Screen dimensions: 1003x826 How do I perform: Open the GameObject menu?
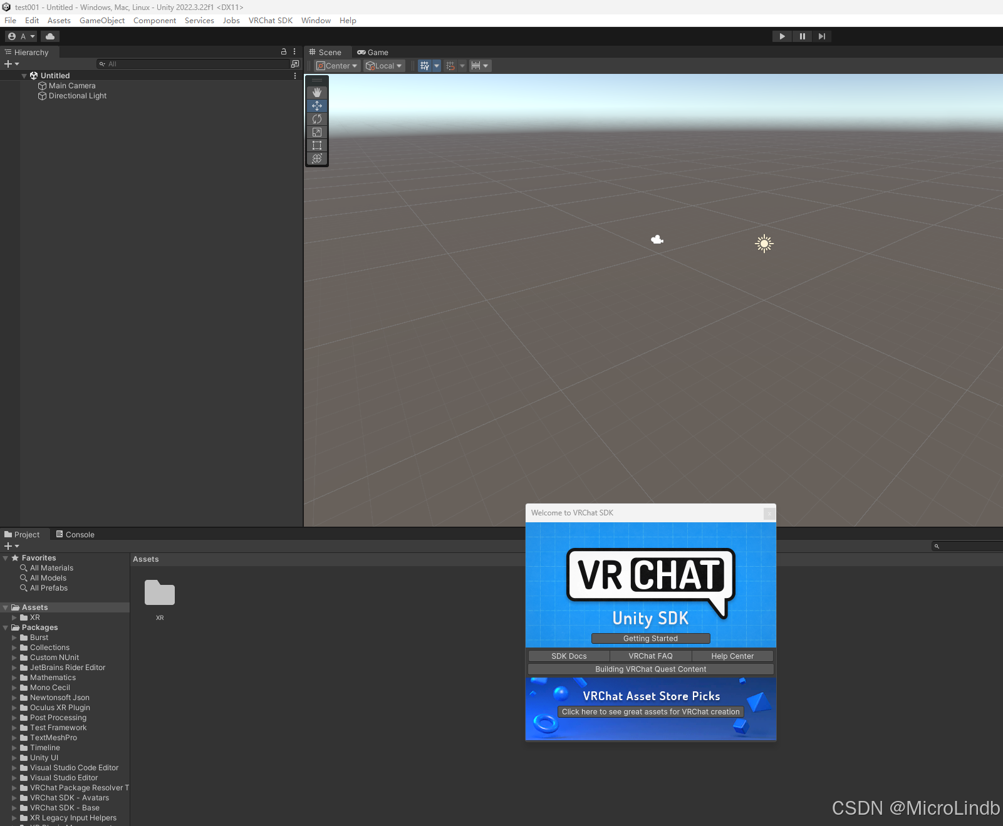(x=102, y=21)
